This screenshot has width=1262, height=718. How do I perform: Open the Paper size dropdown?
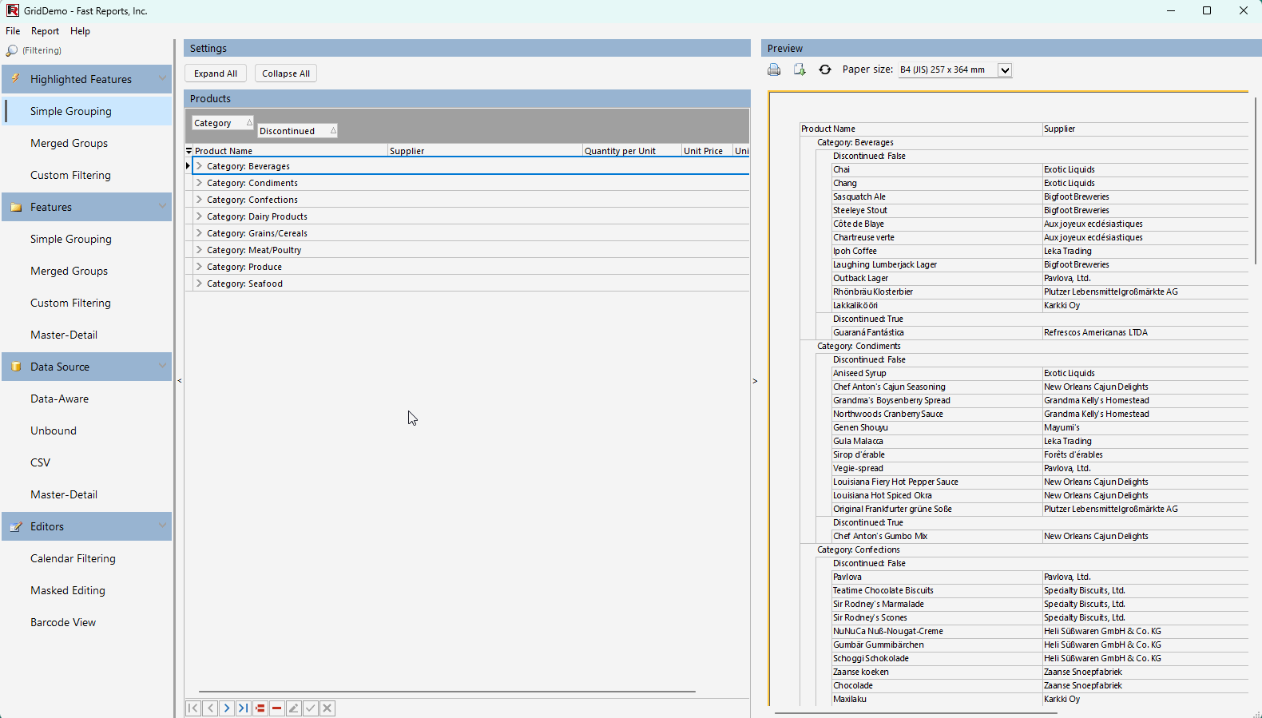pyautogui.click(x=1005, y=70)
